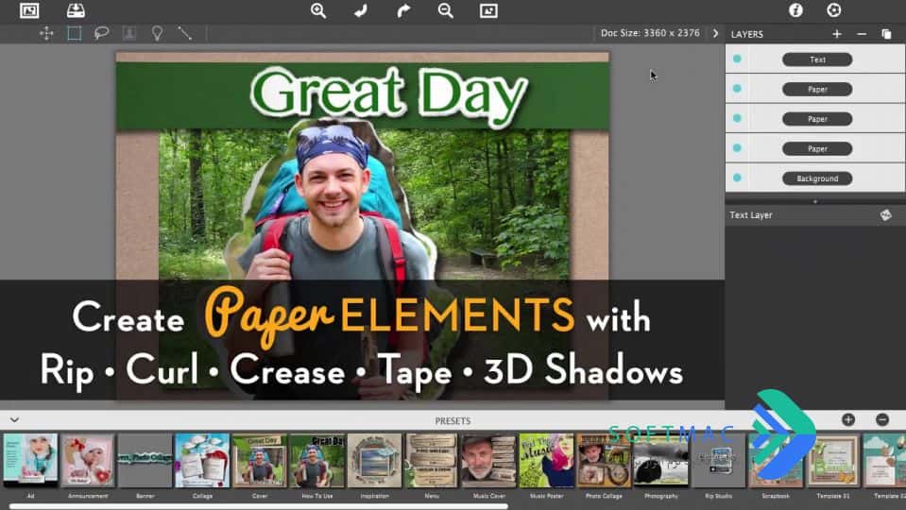Choose the Music Cover preset thumbnail

click(x=488, y=461)
